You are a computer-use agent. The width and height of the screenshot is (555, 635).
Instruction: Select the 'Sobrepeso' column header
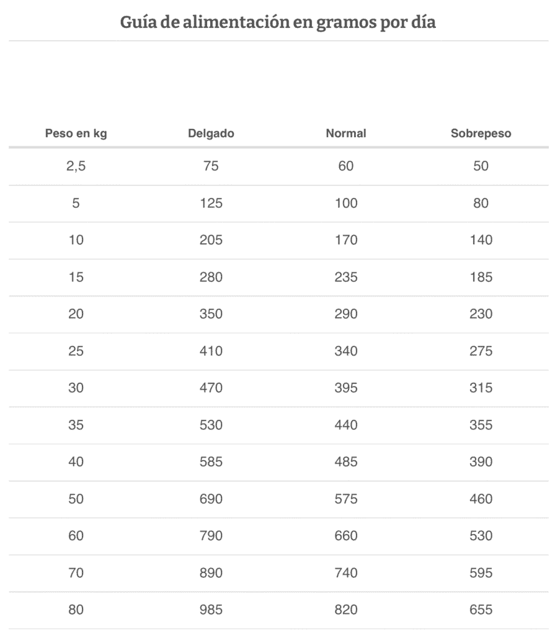click(481, 133)
